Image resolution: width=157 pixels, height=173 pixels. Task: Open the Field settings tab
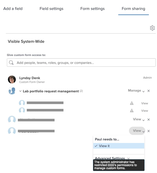51,9
